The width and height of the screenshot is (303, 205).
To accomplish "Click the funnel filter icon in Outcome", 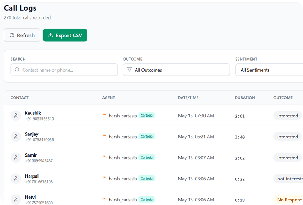I will [x=130, y=70].
